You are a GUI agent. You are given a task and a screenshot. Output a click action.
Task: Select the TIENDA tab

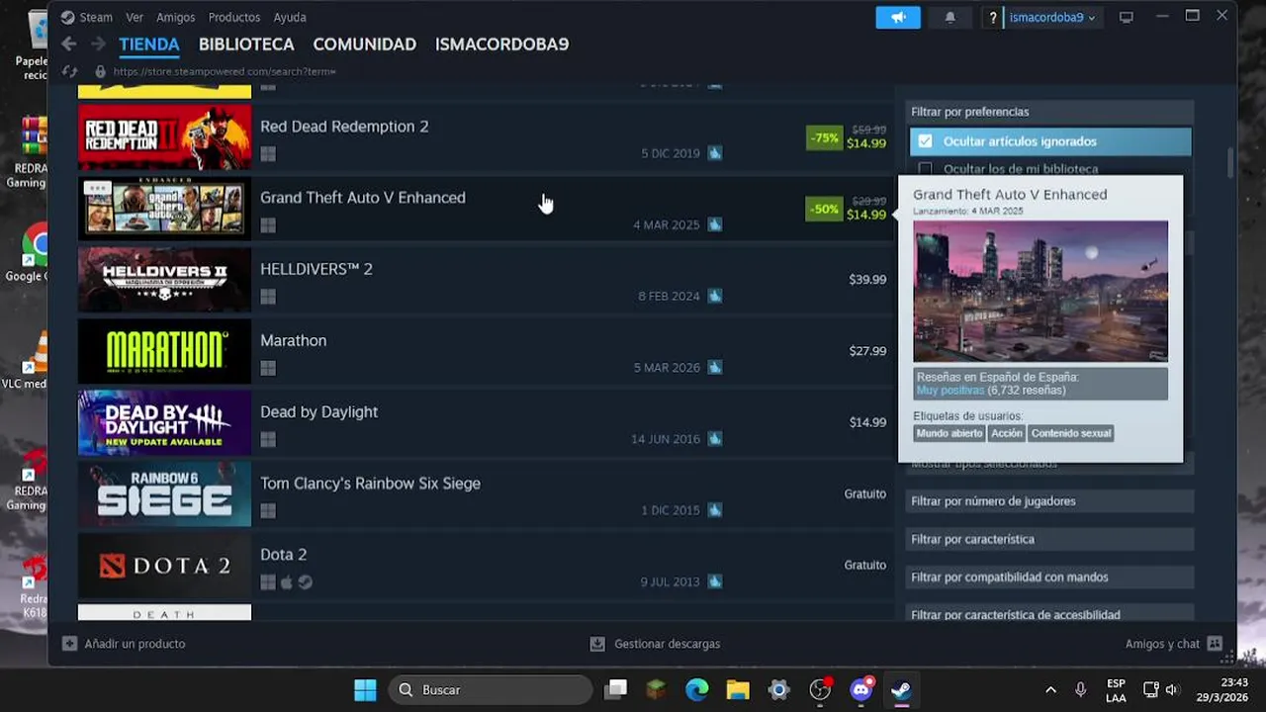pos(149,44)
